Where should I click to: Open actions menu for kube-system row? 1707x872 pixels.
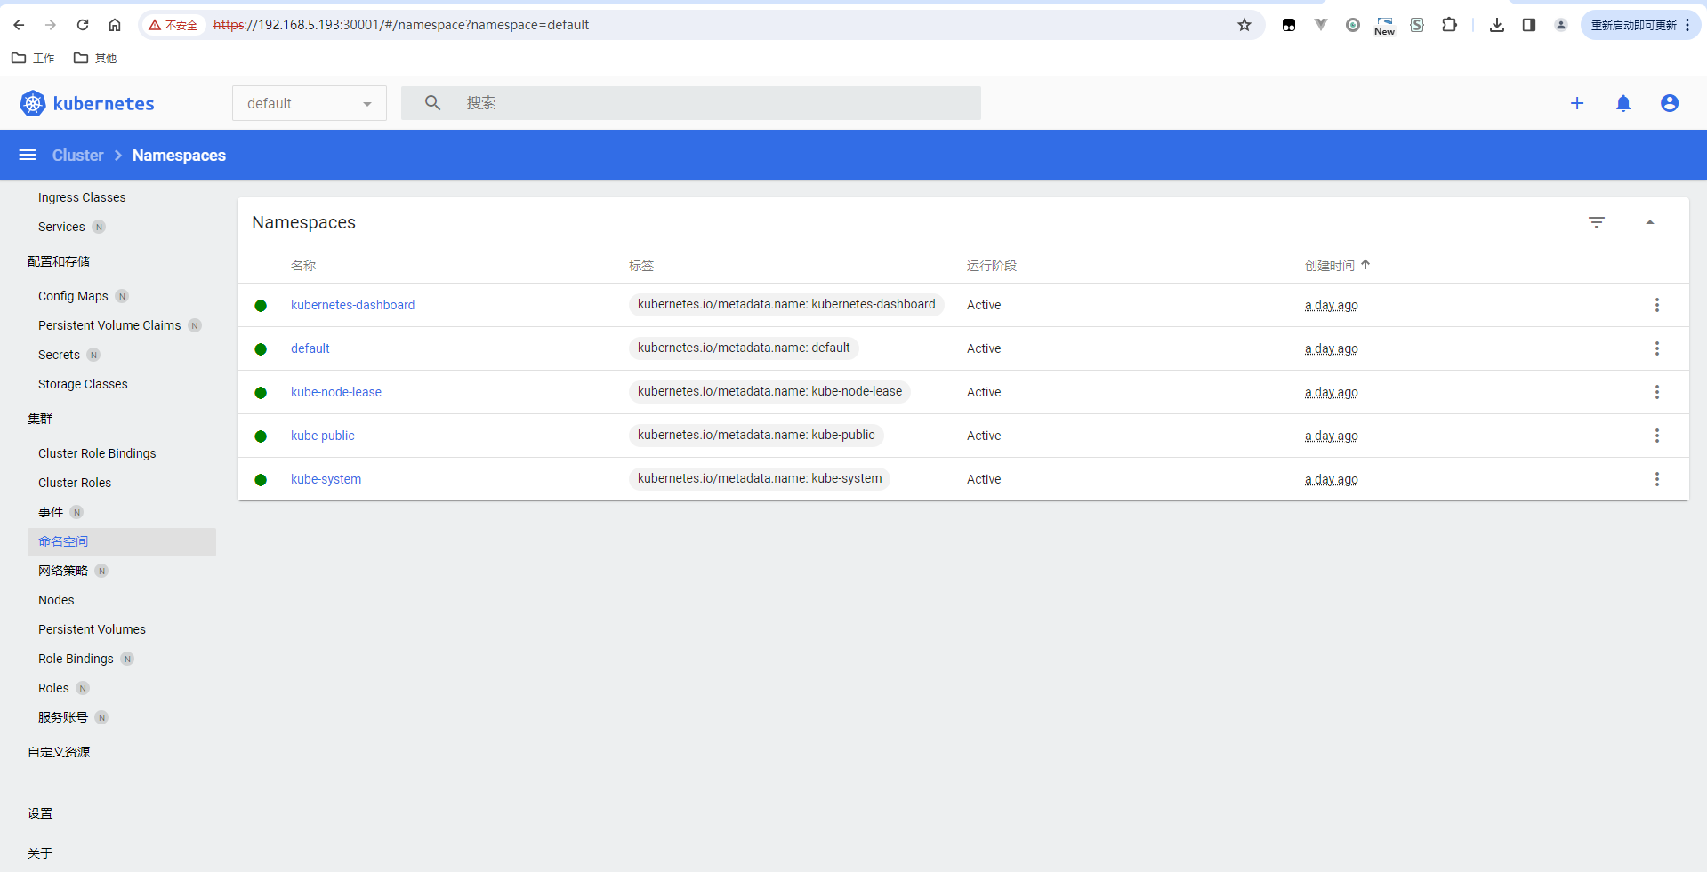(1657, 479)
